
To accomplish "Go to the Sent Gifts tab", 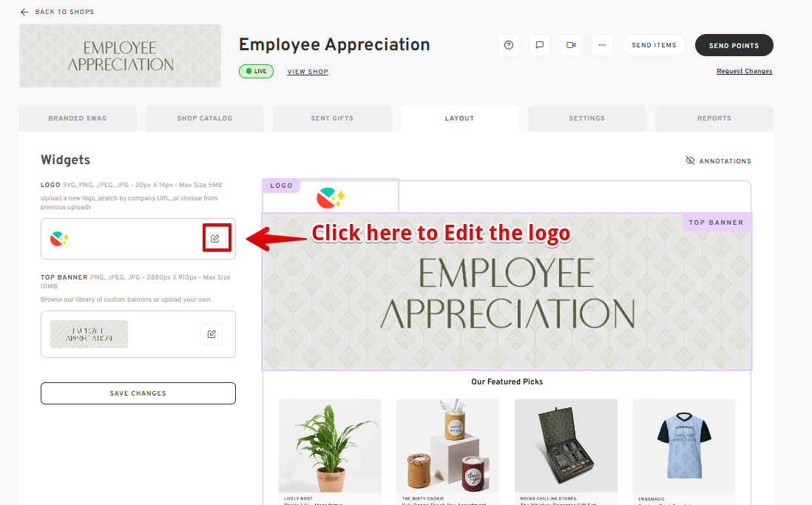I will pyautogui.click(x=332, y=118).
